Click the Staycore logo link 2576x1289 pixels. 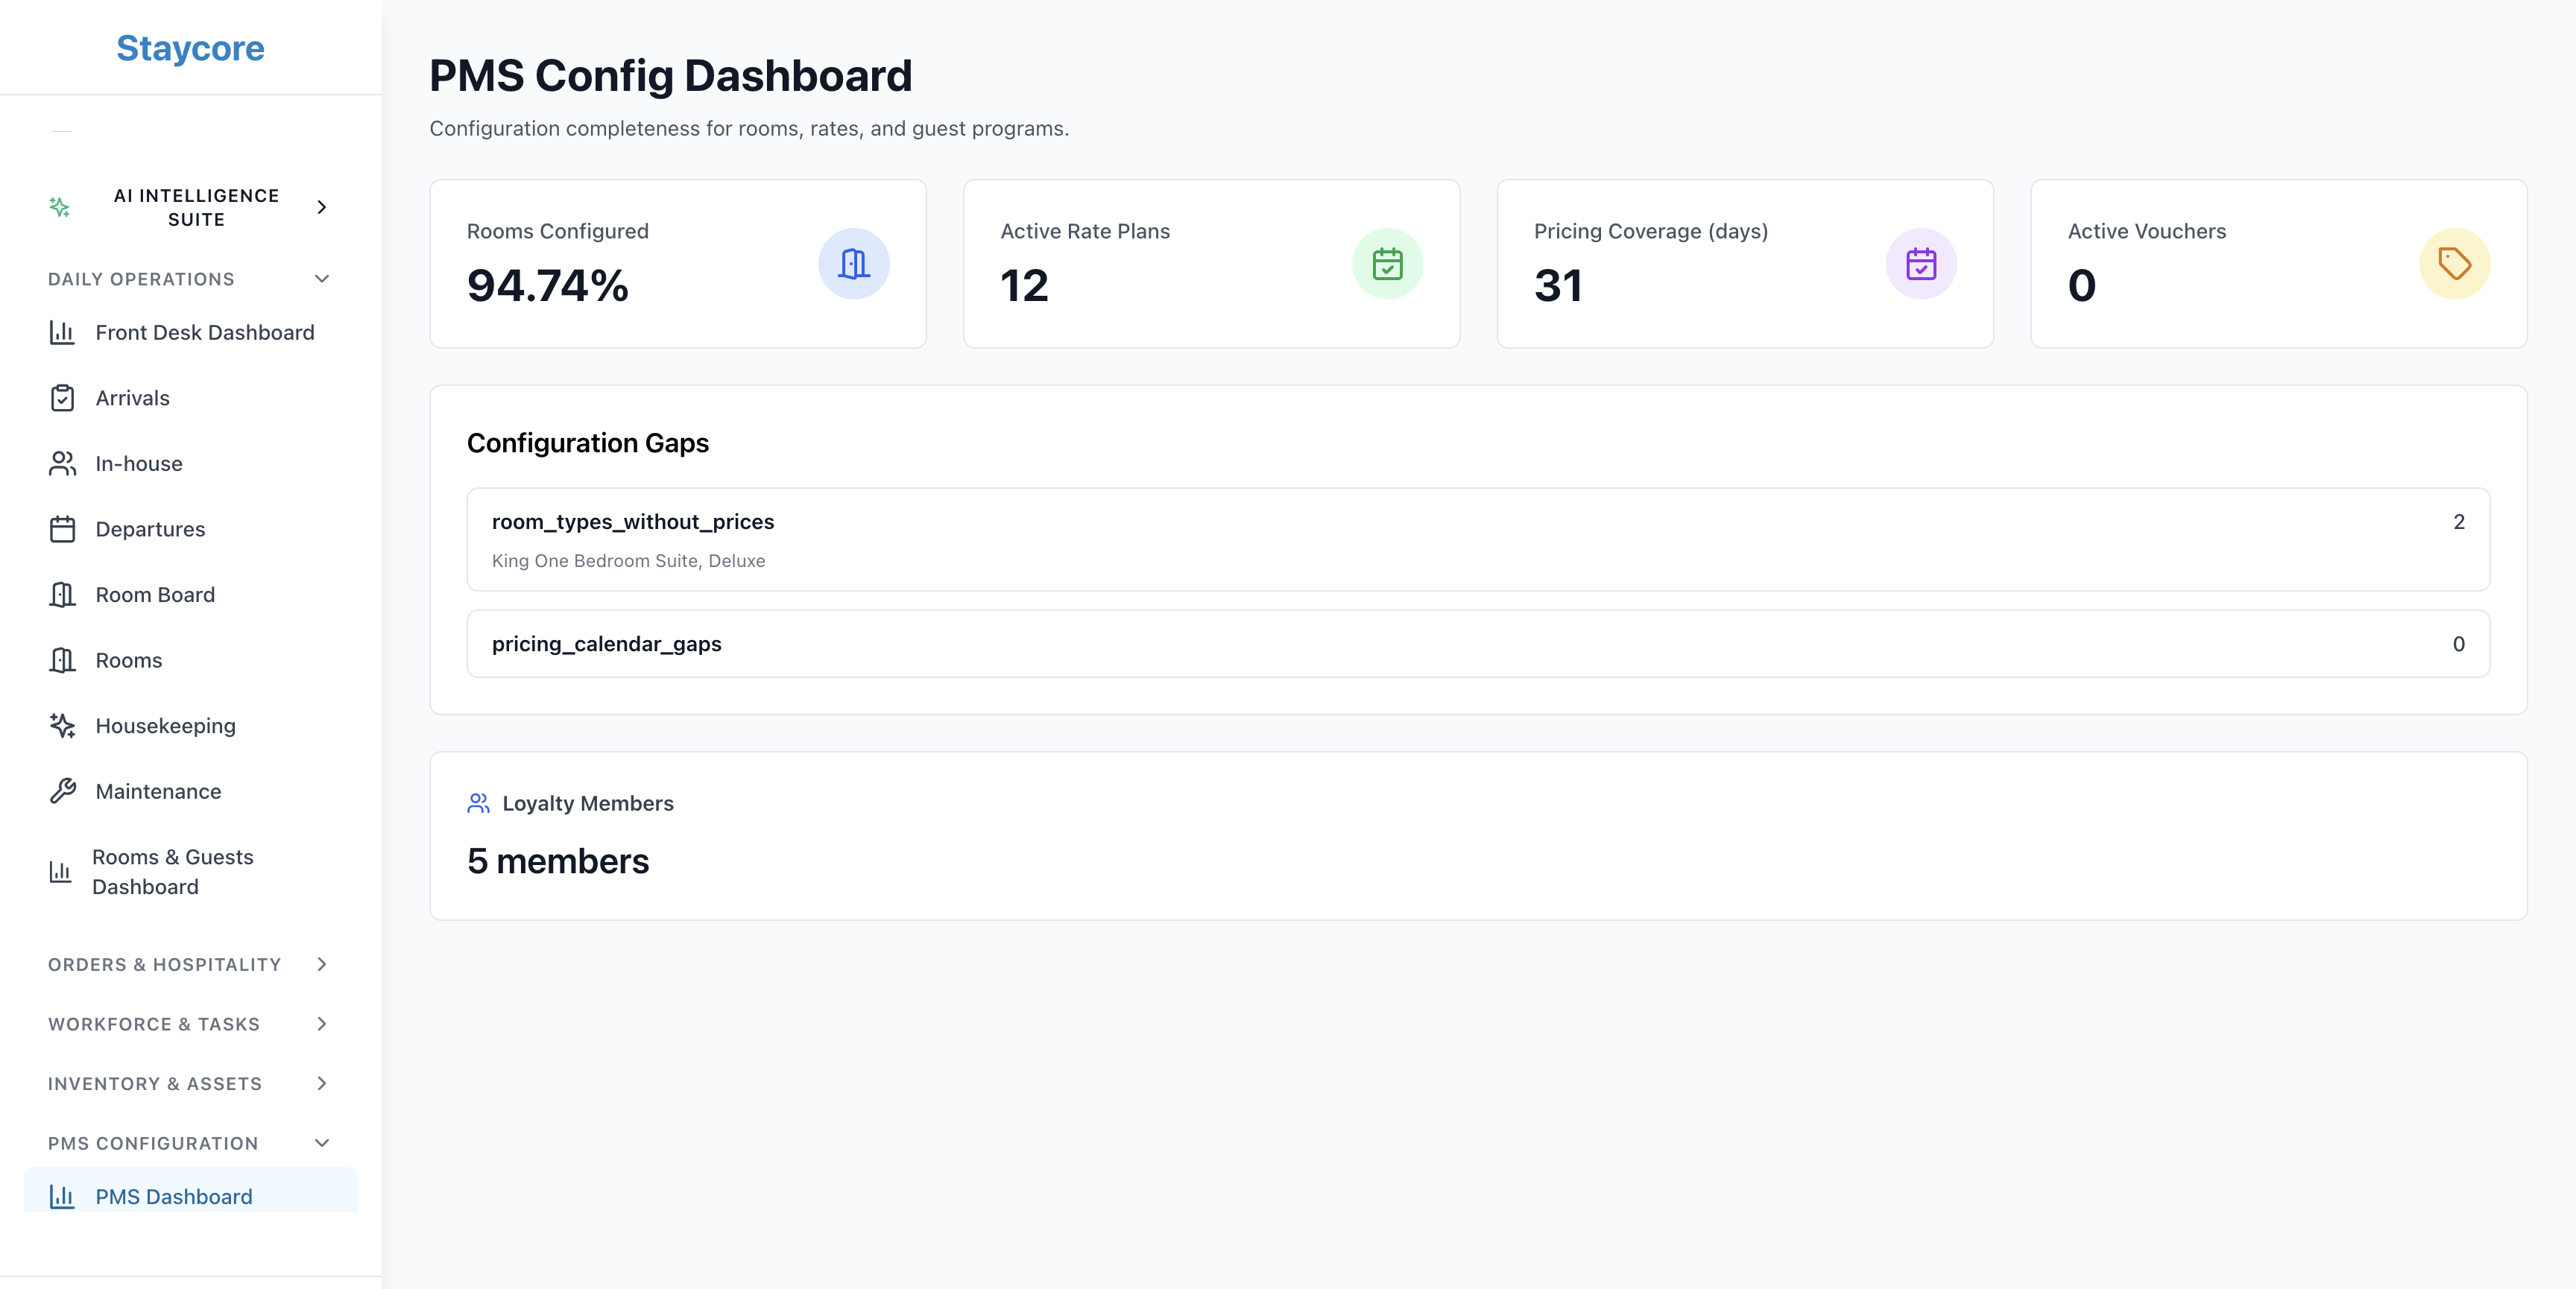coord(190,48)
